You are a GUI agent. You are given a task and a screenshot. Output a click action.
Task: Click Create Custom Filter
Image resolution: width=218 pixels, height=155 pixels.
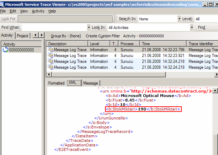tap(103, 36)
